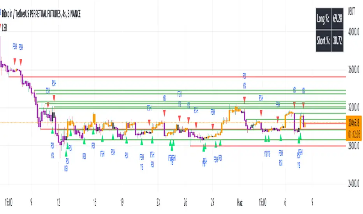Click the 28000.0 price axis label
363x214 pixels.
pos(354,146)
